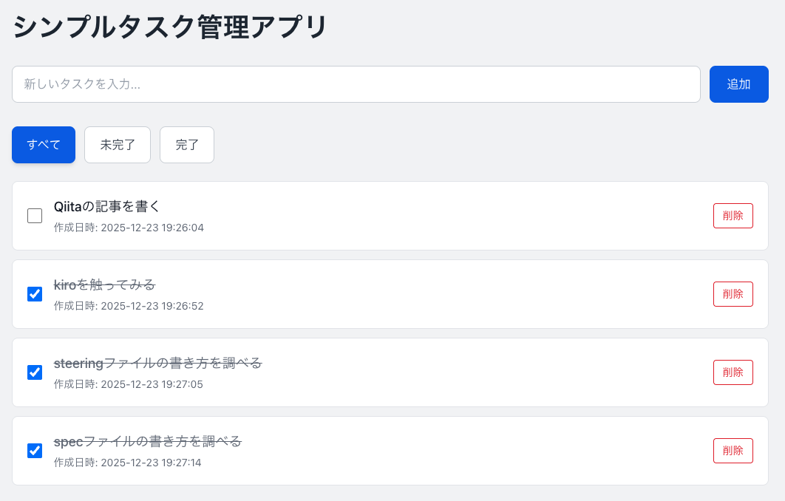Check the Qiitaの記事を書く task checkbox

(x=35, y=216)
